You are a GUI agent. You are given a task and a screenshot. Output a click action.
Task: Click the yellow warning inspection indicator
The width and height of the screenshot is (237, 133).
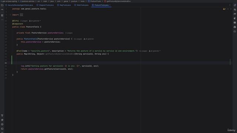224,9
